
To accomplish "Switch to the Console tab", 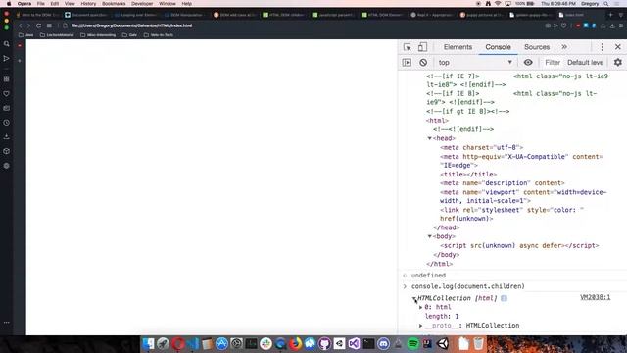I will 498,47.
